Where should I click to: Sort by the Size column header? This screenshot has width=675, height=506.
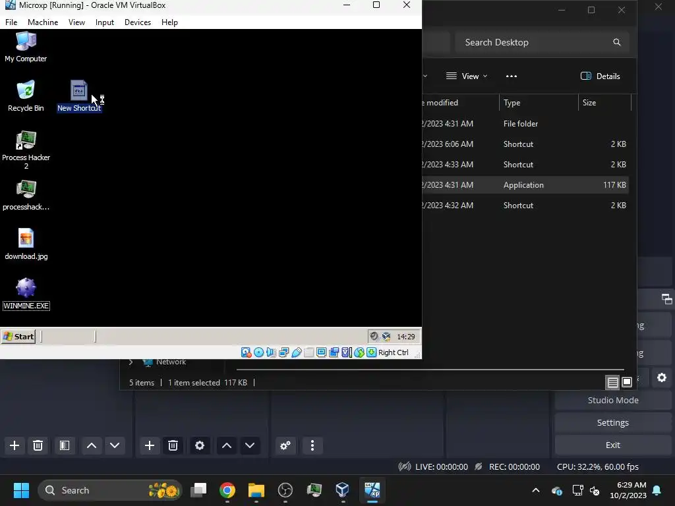(604, 103)
